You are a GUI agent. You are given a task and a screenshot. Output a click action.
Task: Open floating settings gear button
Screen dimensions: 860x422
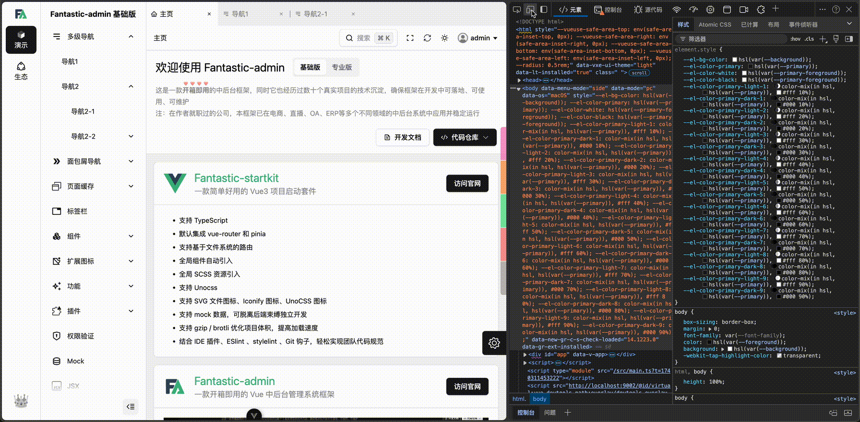(x=494, y=343)
